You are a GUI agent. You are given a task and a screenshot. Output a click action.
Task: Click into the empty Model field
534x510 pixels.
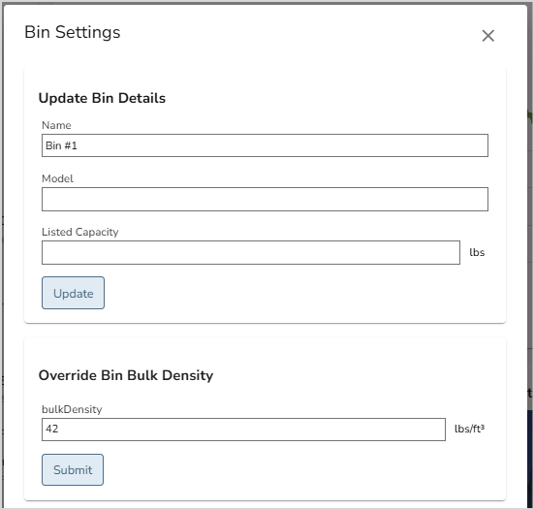tap(265, 199)
